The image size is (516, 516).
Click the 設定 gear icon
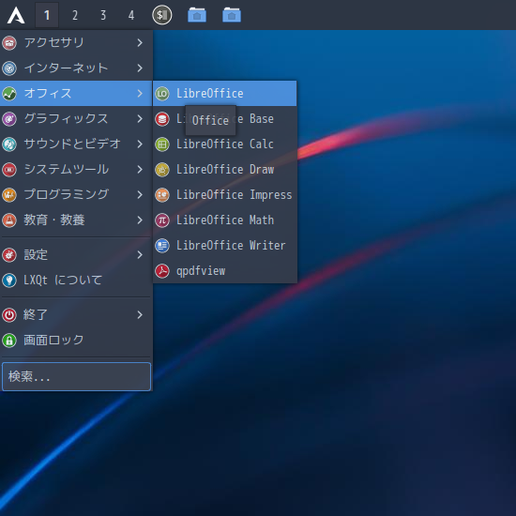click(x=9, y=254)
